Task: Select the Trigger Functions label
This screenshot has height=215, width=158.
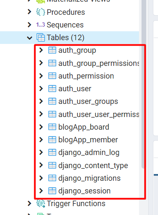Action: pyautogui.click(x=76, y=204)
